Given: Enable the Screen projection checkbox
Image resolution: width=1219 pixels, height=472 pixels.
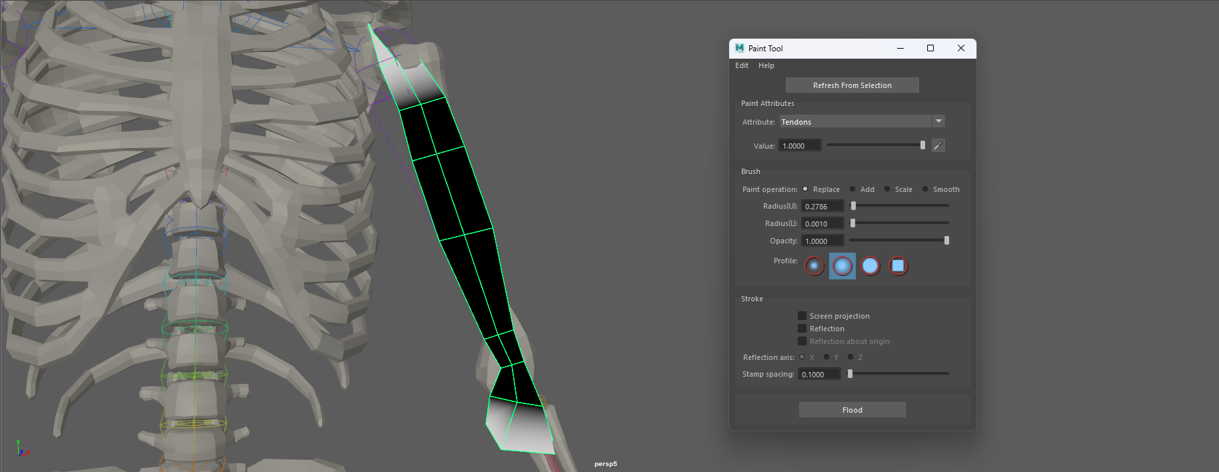Looking at the screenshot, I should tap(802, 316).
